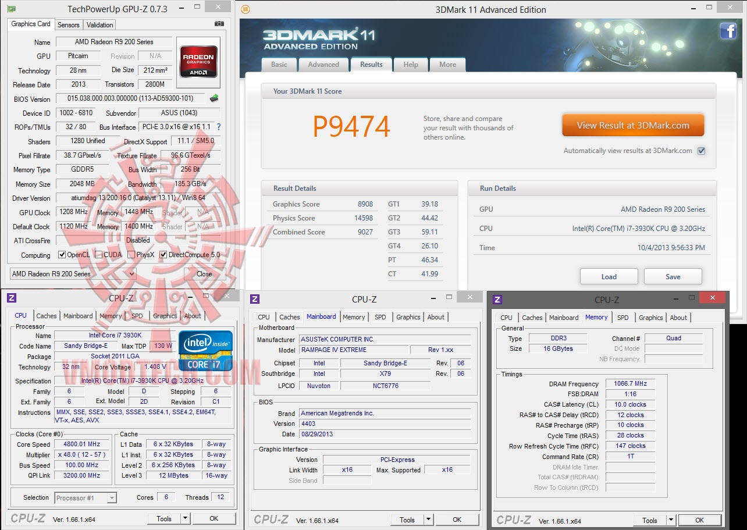The height and width of the screenshot is (530, 747).
Task: Click the BIOS save chip icon in GPU-Z
Action: (x=214, y=98)
